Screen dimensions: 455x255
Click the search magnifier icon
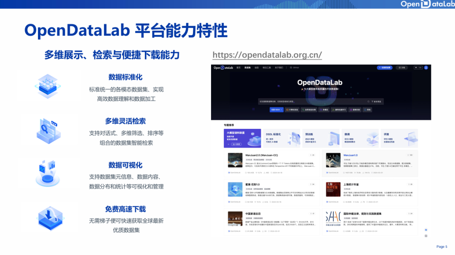(x=368, y=101)
